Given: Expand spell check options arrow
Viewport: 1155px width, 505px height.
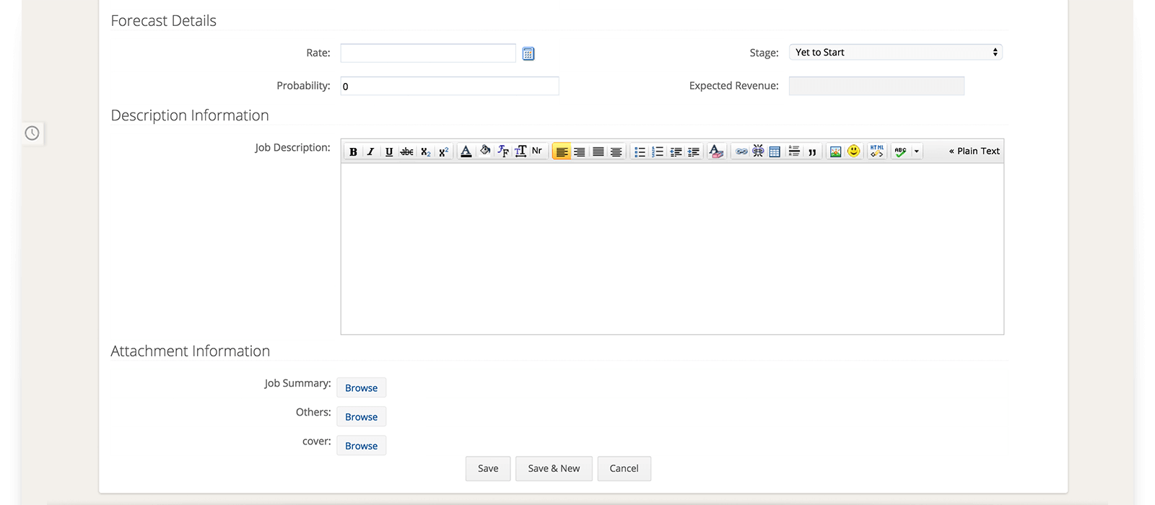Looking at the screenshot, I should pos(917,151).
